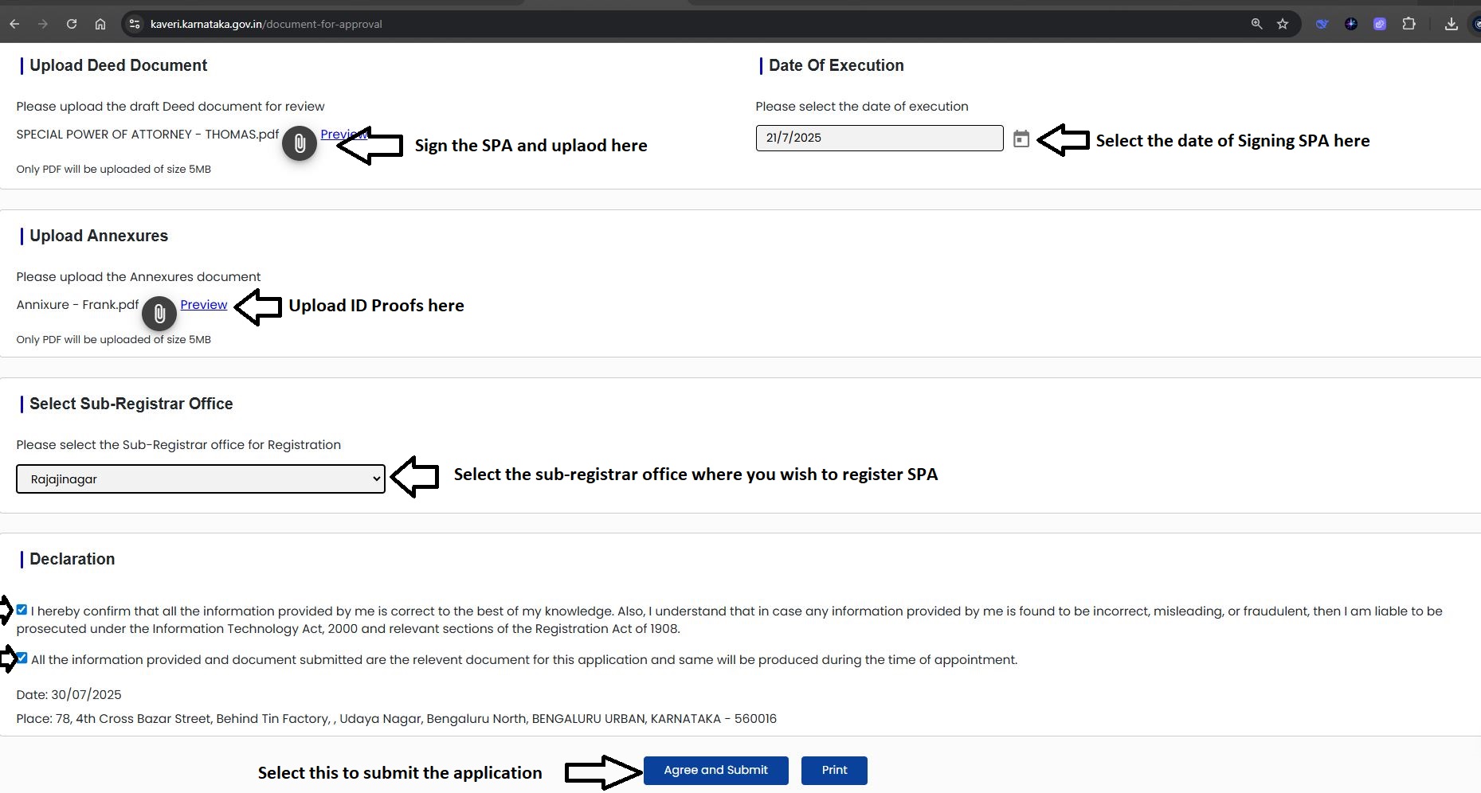Viewport: 1481px width, 793px height.
Task: Click the zoom magnifier icon in address bar
Action: (1256, 24)
